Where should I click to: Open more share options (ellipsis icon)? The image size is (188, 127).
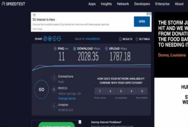[59, 39]
